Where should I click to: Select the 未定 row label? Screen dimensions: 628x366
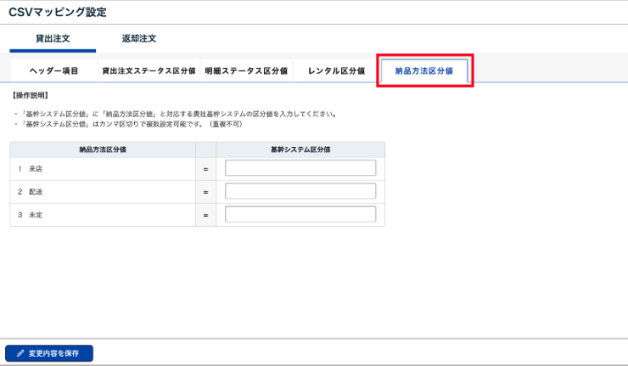[36, 215]
